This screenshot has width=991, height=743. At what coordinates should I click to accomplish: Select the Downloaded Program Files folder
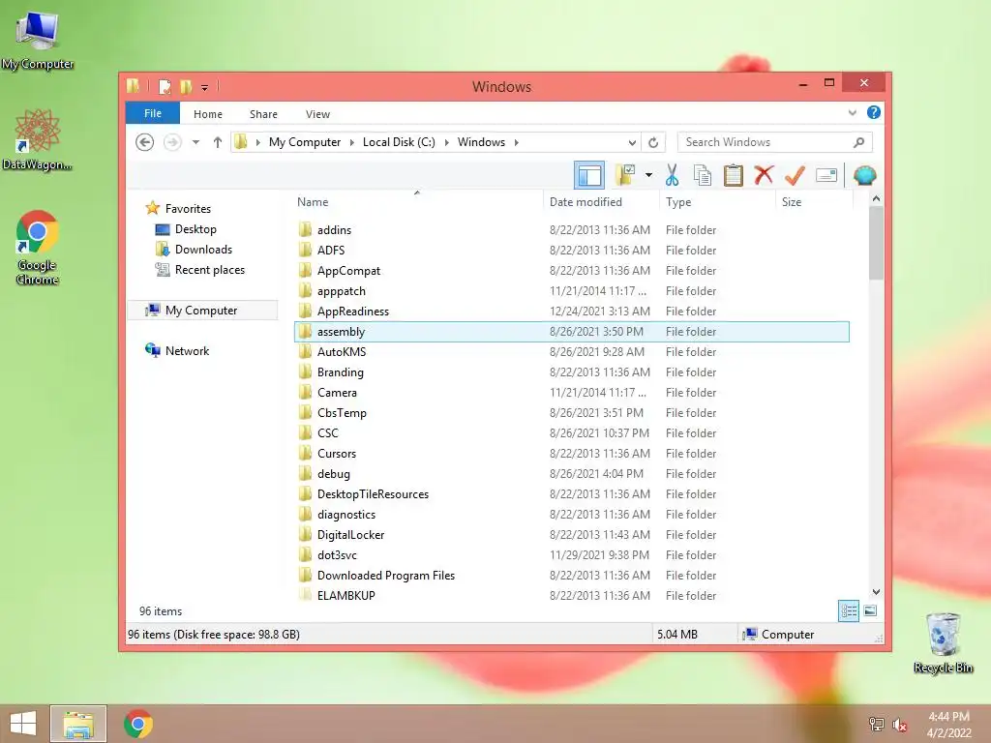[x=386, y=575]
